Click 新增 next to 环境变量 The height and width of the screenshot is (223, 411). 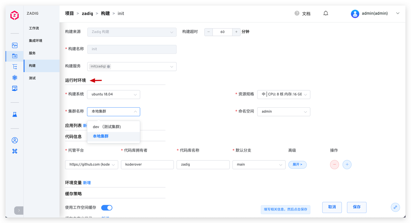click(87, 183)
